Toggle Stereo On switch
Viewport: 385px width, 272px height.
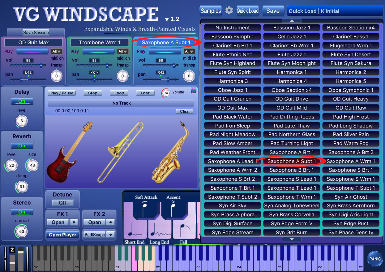click(x=22, y=212)
